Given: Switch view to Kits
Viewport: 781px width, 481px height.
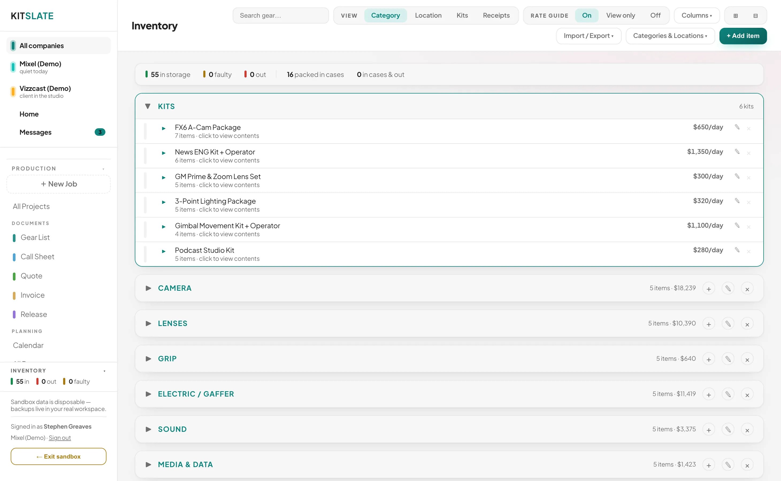Looking at the screenshot, I should pyautogui.click(x=462, y=15).
